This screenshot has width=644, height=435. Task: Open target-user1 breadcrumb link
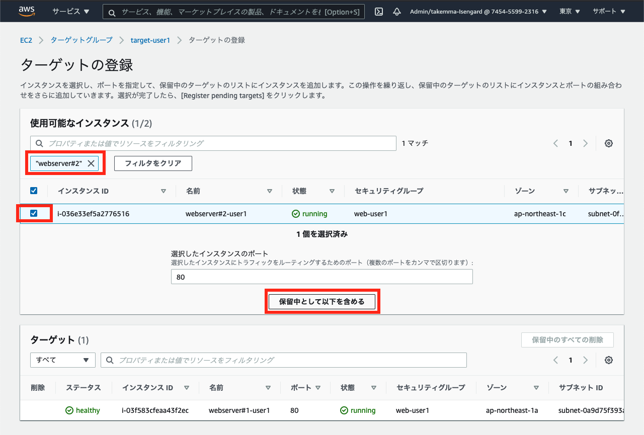150,40
